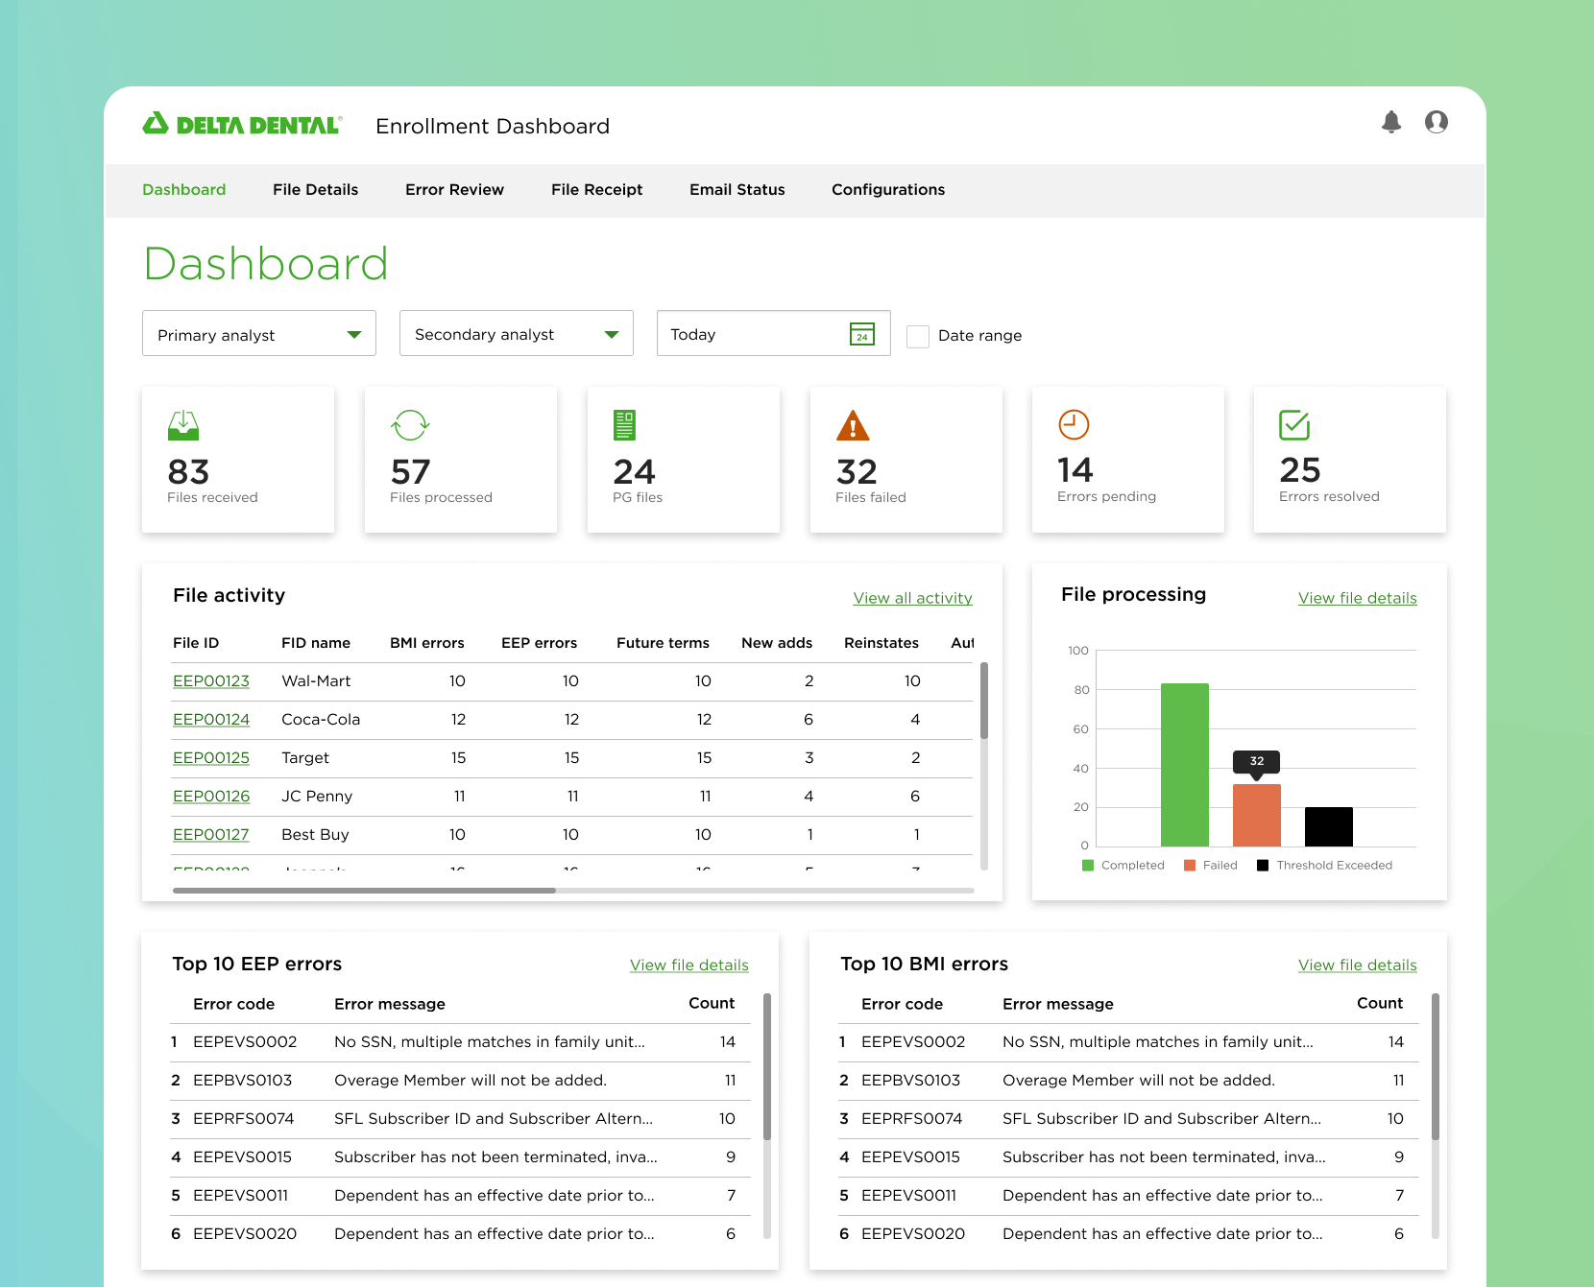Click the Errors pending clock icon
Viewport: 1594px width, 1287px height.
tap(1074, 424)
